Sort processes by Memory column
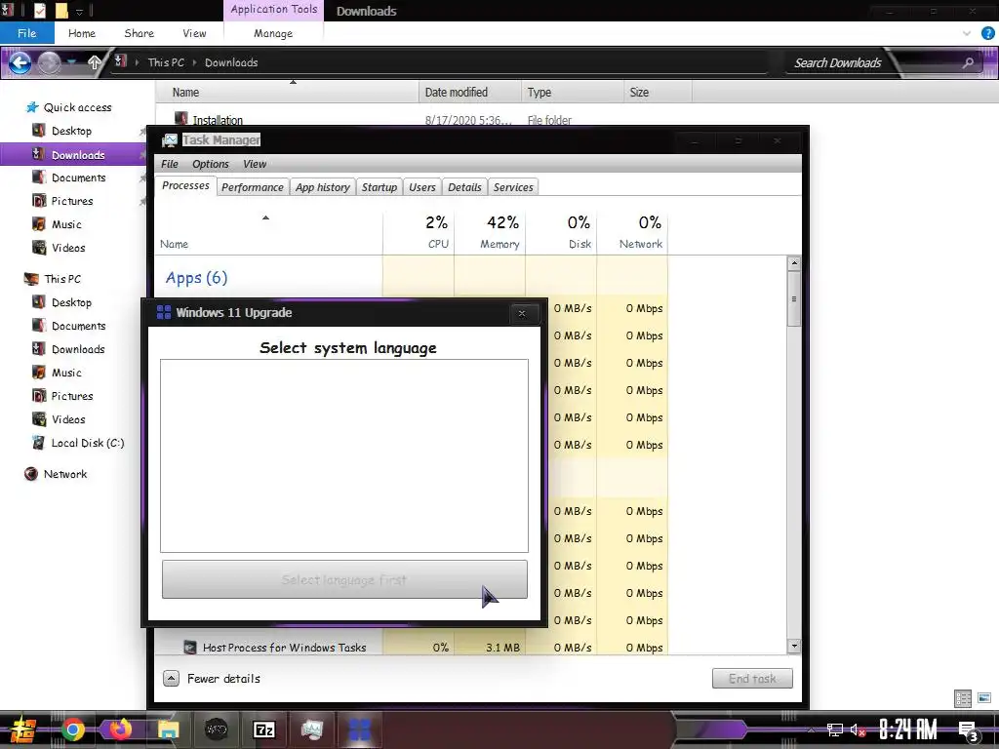Image resolution: width=999 pixels, height=749 pixels. pos(490,232)
